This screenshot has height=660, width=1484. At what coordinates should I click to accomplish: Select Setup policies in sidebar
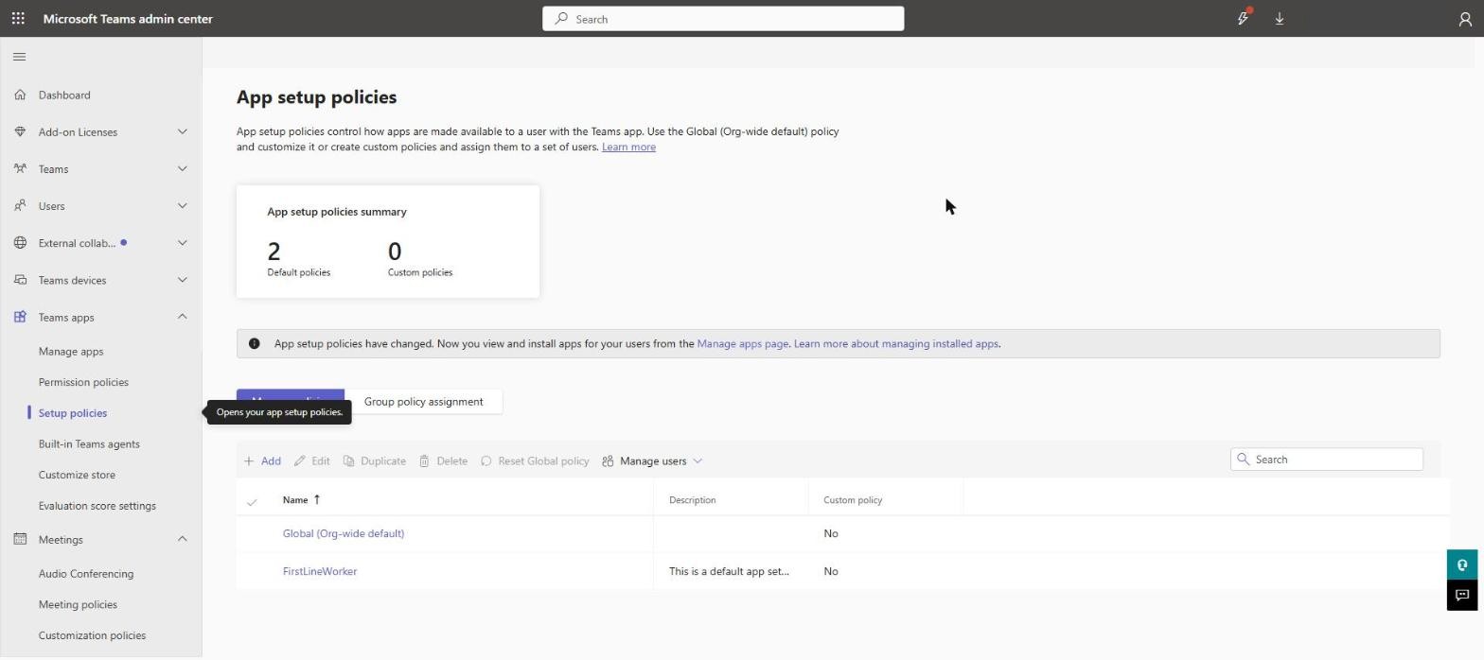click(x=73, y=413)
